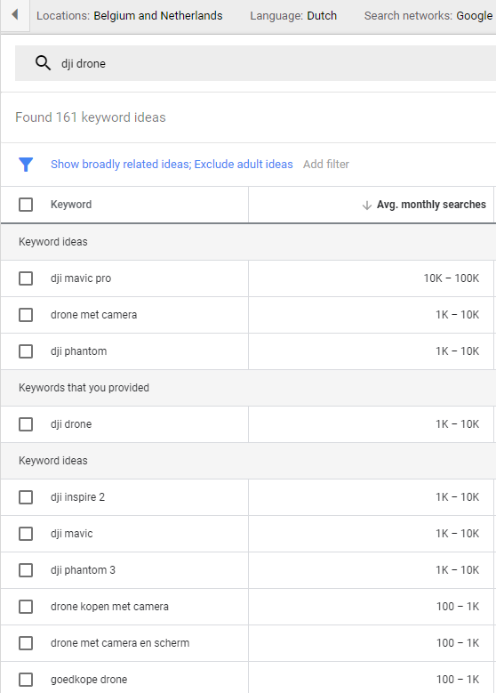Screen dimensions: 496x693
Task: Click the blue filter funnel icon
Action: pyautogui.click(x=26, y=165)
